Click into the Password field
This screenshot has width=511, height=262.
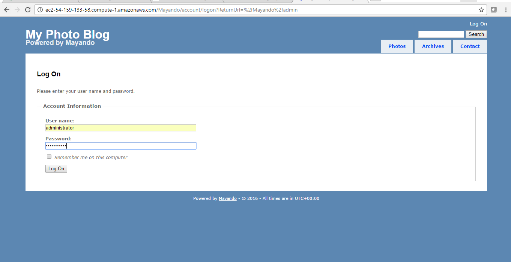120,146
